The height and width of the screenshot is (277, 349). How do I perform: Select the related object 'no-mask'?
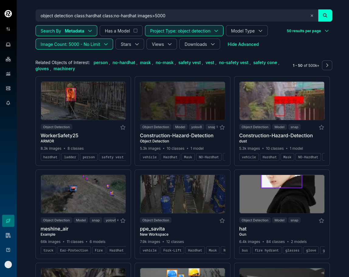164,63
